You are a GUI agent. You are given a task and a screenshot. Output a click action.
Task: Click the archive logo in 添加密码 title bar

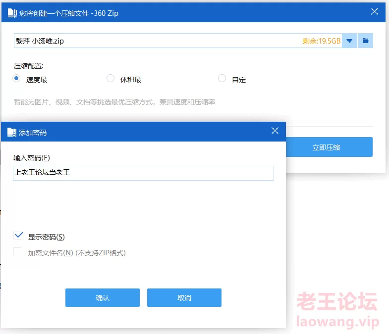pyautogui.click(x=12, y=132)
